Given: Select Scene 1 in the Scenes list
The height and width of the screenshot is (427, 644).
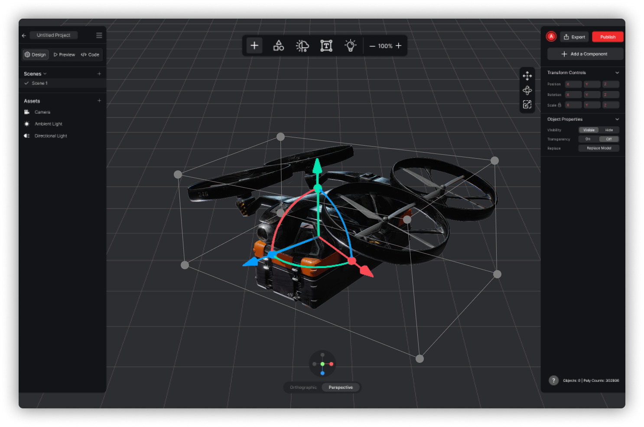Looking at the screenshot, I should coord(40,83).
